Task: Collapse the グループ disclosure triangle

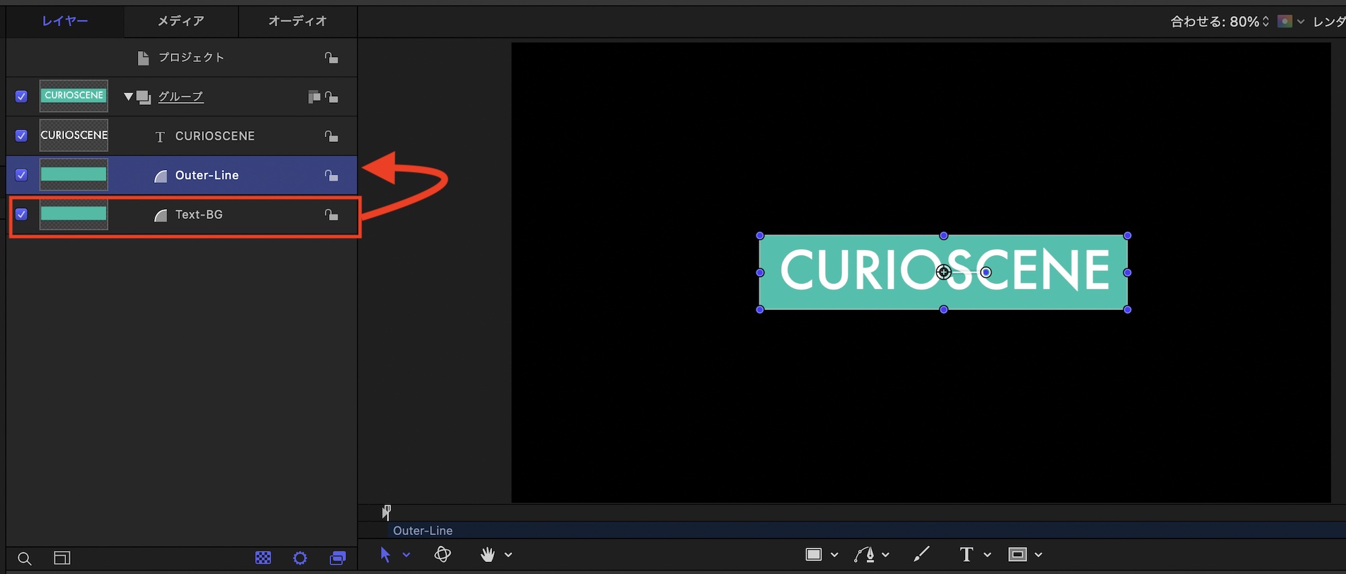Action: pyautogui.click(x=129, y=97)
